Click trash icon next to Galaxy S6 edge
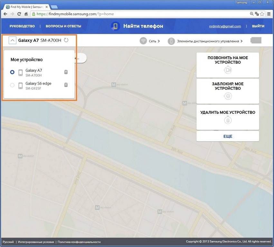This screenshot has height=247, width=274. (66, 85)
